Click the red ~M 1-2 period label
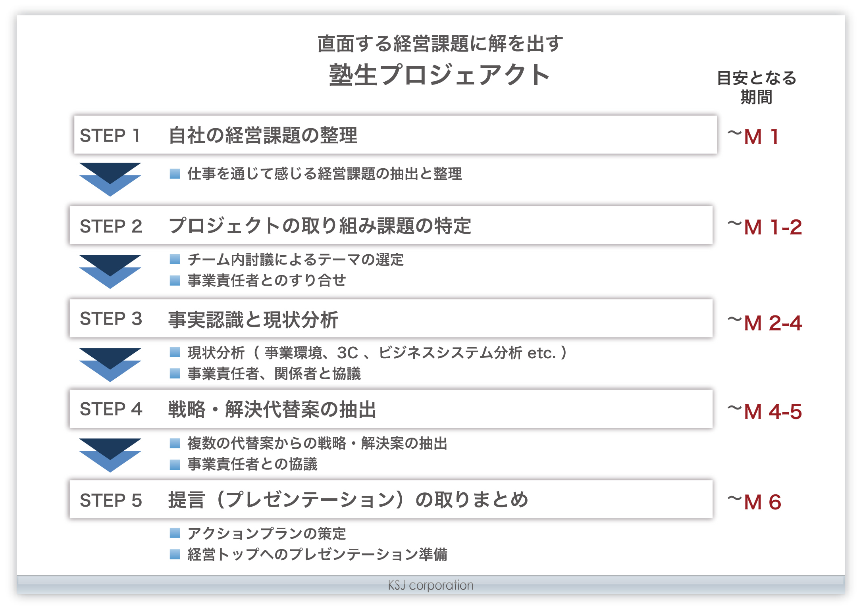 [765, 227]
